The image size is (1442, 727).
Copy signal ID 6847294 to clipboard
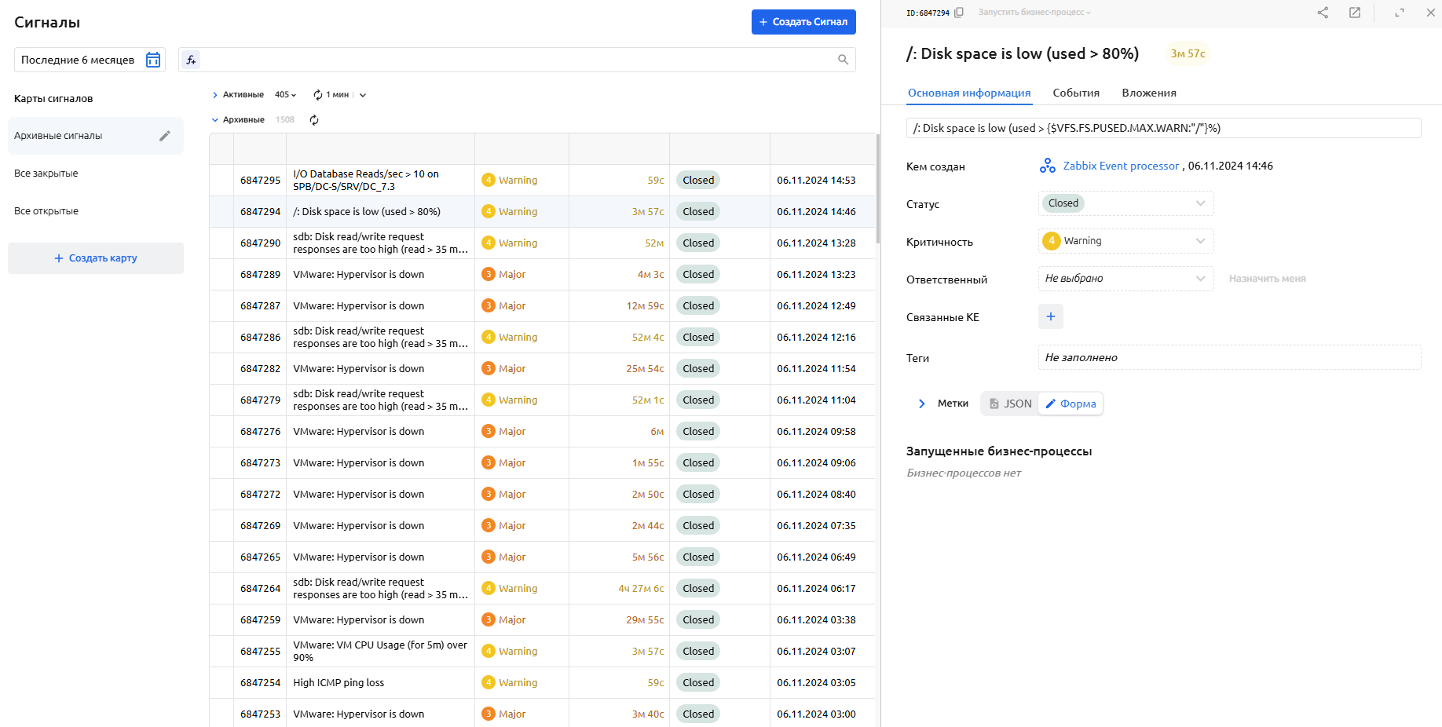click(959, 13)
